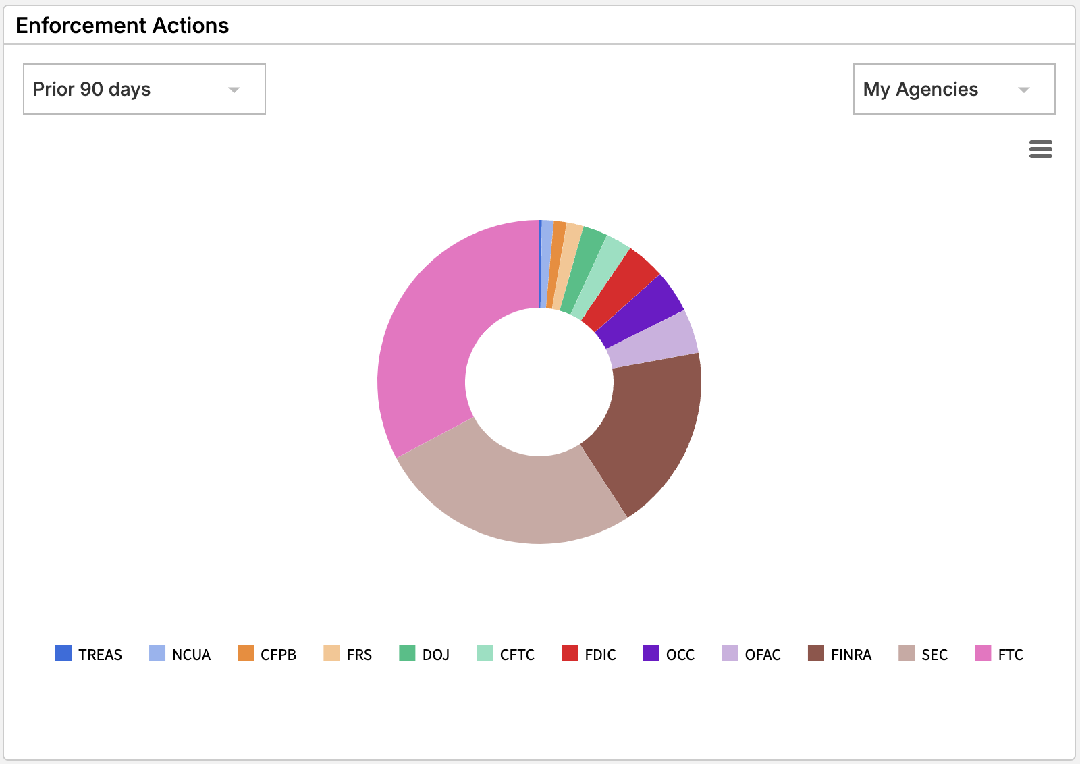Click the lavender OFAC legend square
This screenshot has width=1080, height=764.
(730, 654)
